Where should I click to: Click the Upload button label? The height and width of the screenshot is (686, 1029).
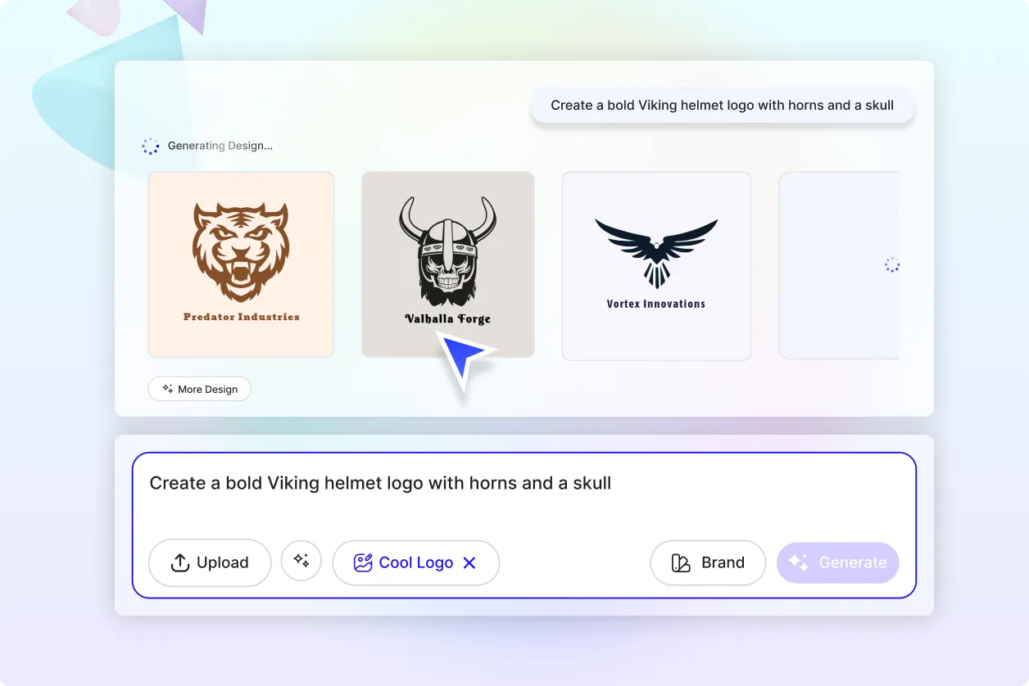[x=222, y=563]
